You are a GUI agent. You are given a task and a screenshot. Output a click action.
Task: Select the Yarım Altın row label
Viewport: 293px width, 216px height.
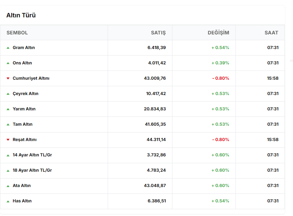[24, 109]
